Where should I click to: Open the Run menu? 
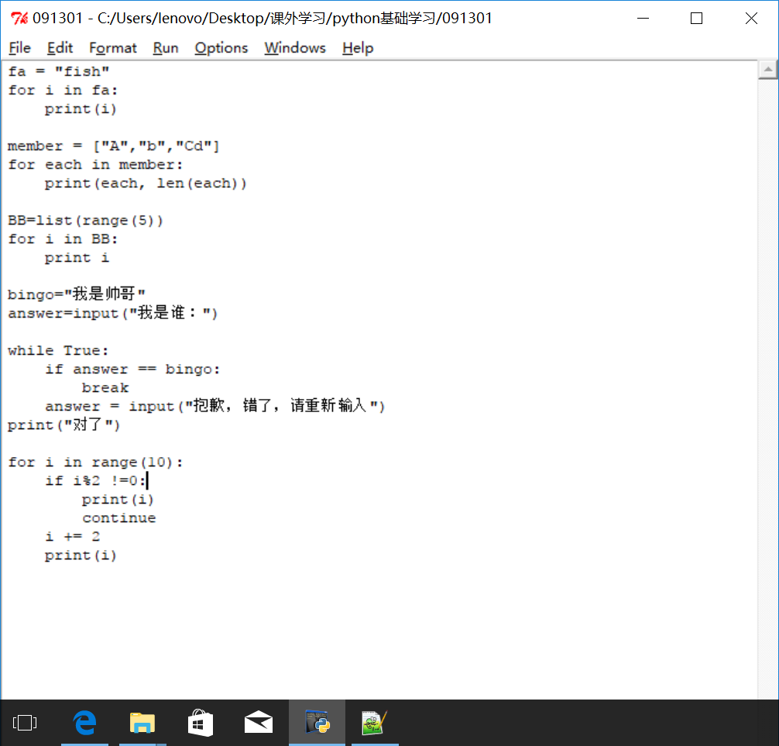(x=166, y=48)
